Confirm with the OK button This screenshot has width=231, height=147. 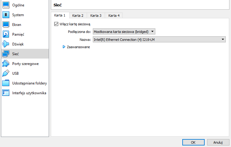tap(193, 142)
